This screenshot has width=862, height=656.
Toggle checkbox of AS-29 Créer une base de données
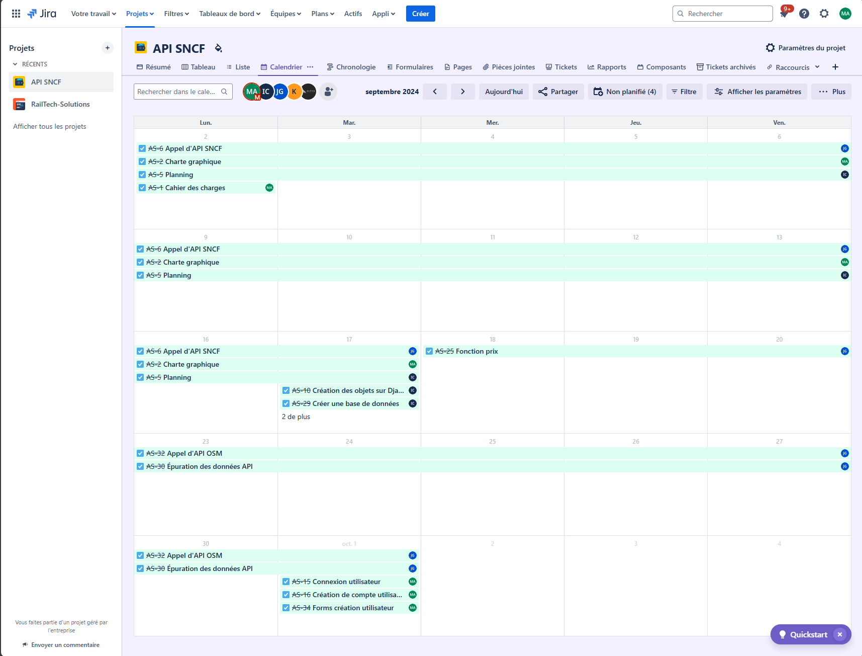(x=286, y=403)
